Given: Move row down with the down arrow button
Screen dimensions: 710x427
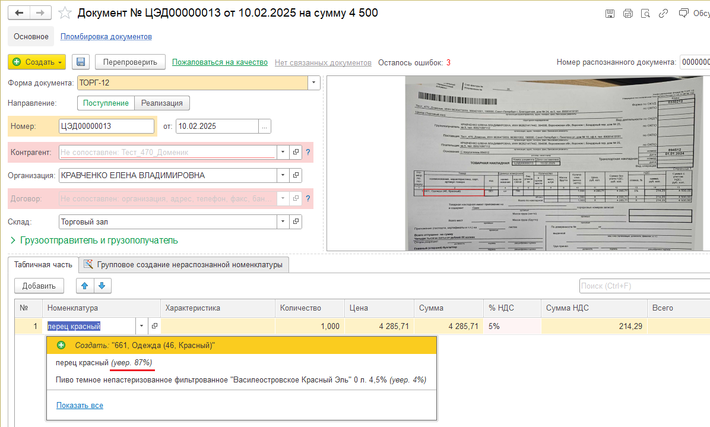Looking at the screenshot, I should 102,286.
